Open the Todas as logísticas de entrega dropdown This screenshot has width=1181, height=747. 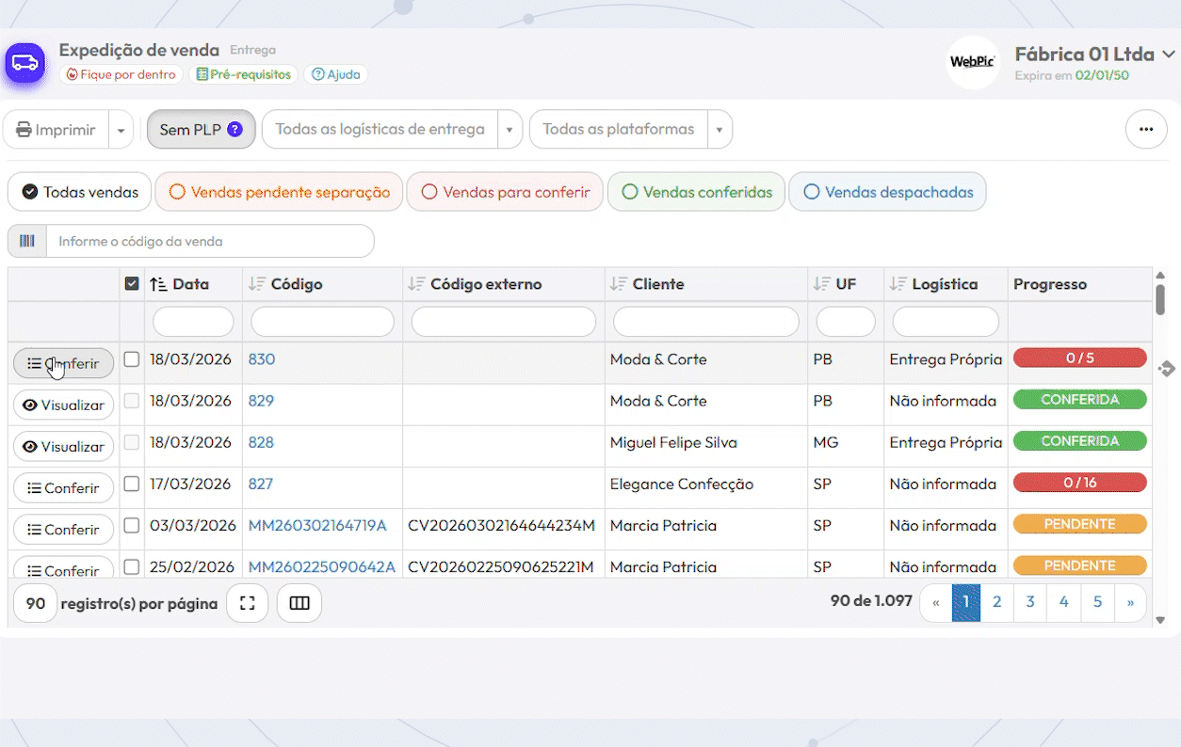click(391, 130)
